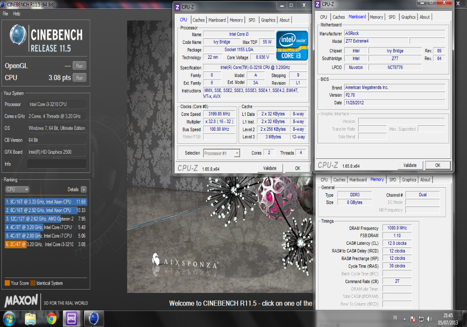Click the Specification i3-3210 CPU field
This screenshot has width=467, height=327.
click(255, 68)
